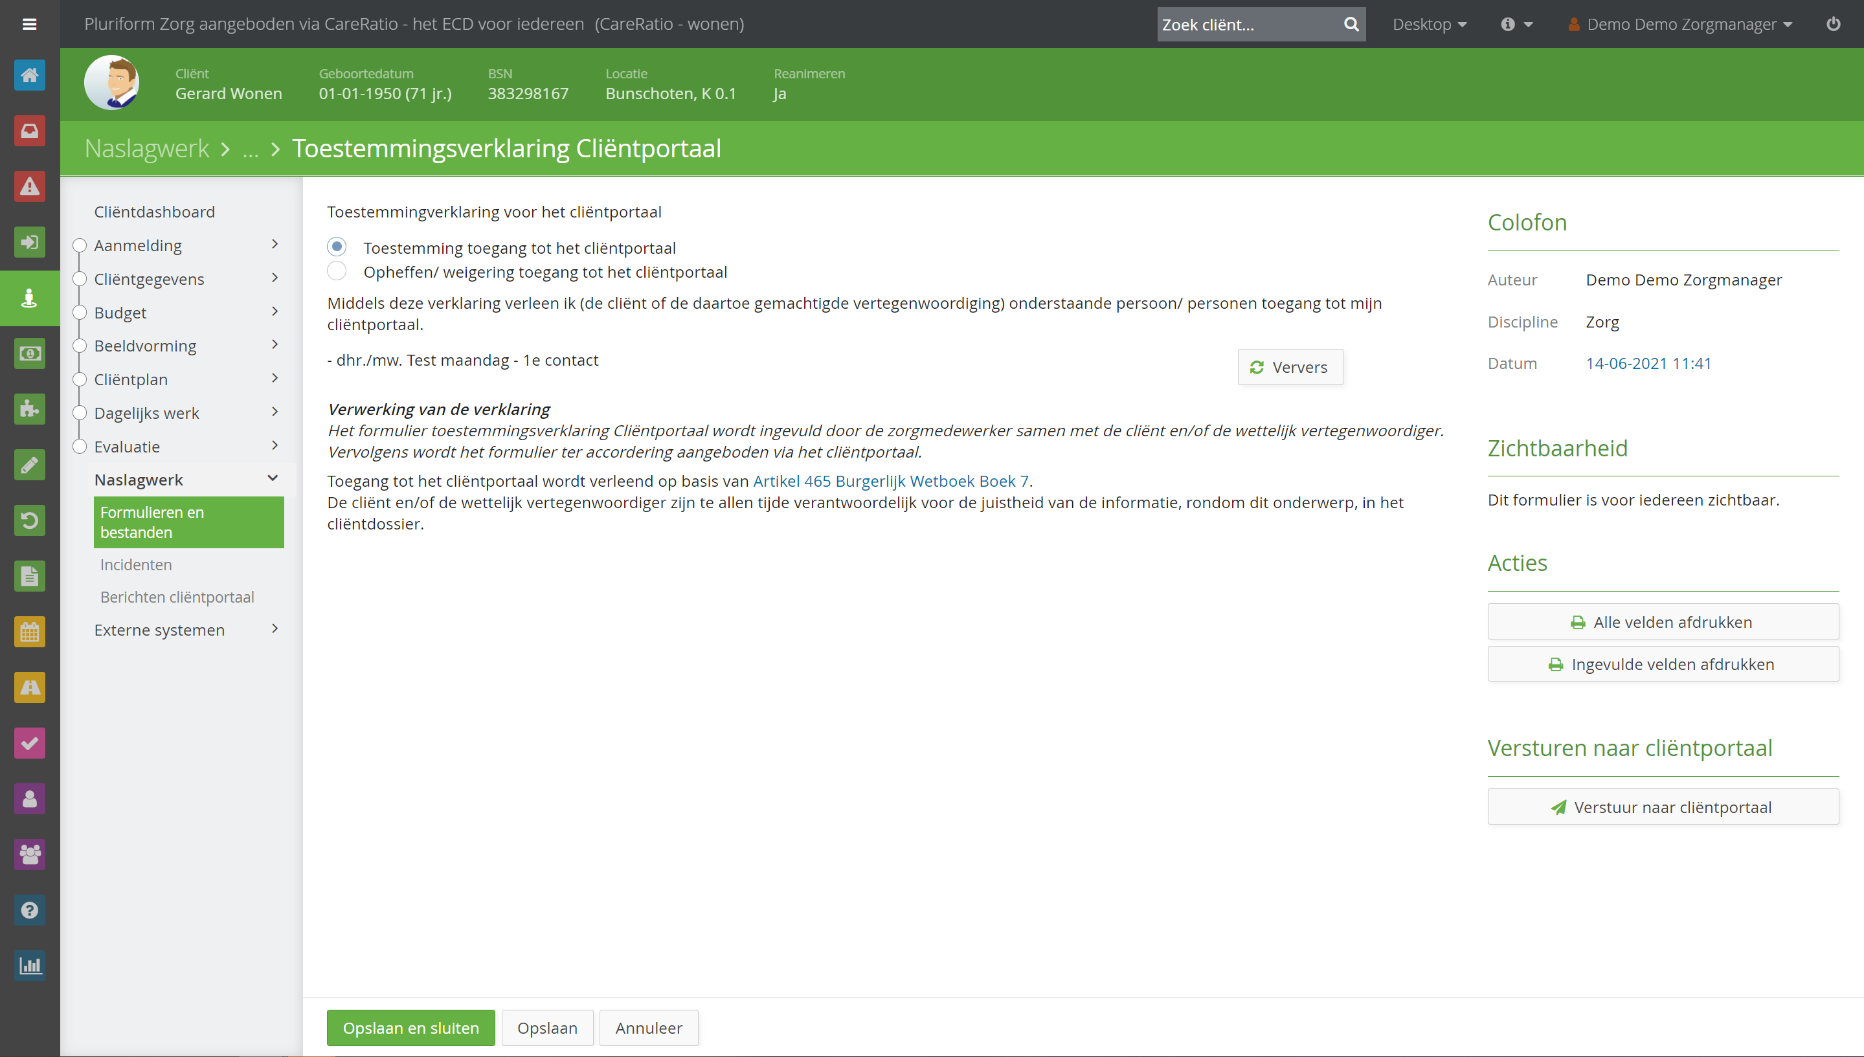Click Ingevulde velden afdrukken button
The image size is (1864, 1057).
(x=1663, y=664)
